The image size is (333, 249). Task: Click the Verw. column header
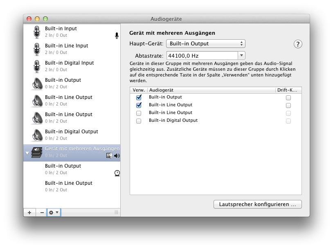139,90
